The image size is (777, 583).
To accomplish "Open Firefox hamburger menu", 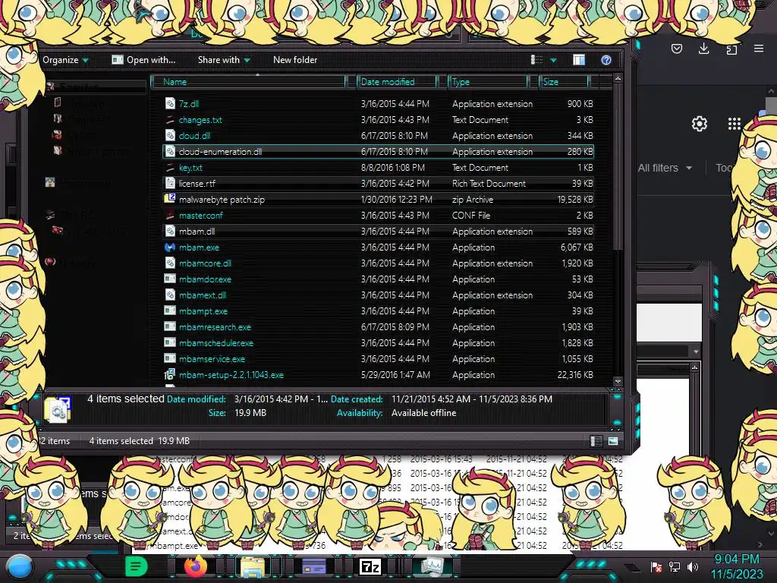I will pyautogui.click(x=759, y=48).
